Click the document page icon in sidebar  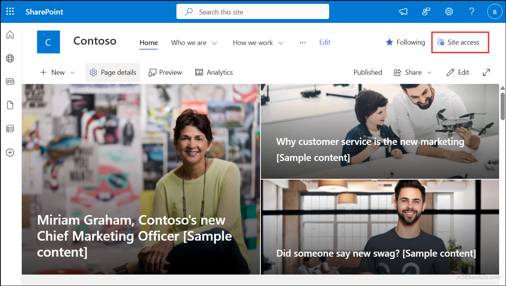(10, 105)
